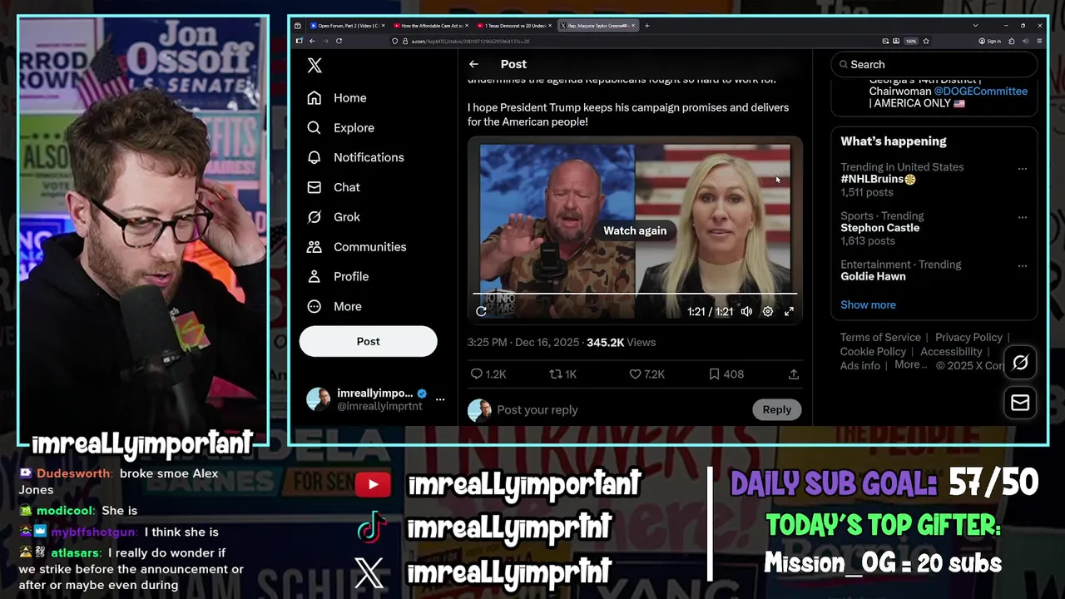Image resolution: width=1065 pixels, height=599 pixels.
Task: Switch to the 1 Texas Democrat tab
Action: tap(513, 26)
